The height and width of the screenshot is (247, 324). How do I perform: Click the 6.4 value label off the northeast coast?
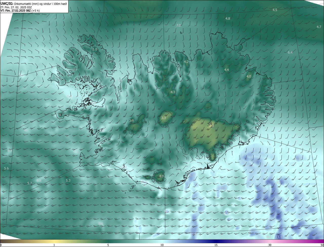coord(290,53)
